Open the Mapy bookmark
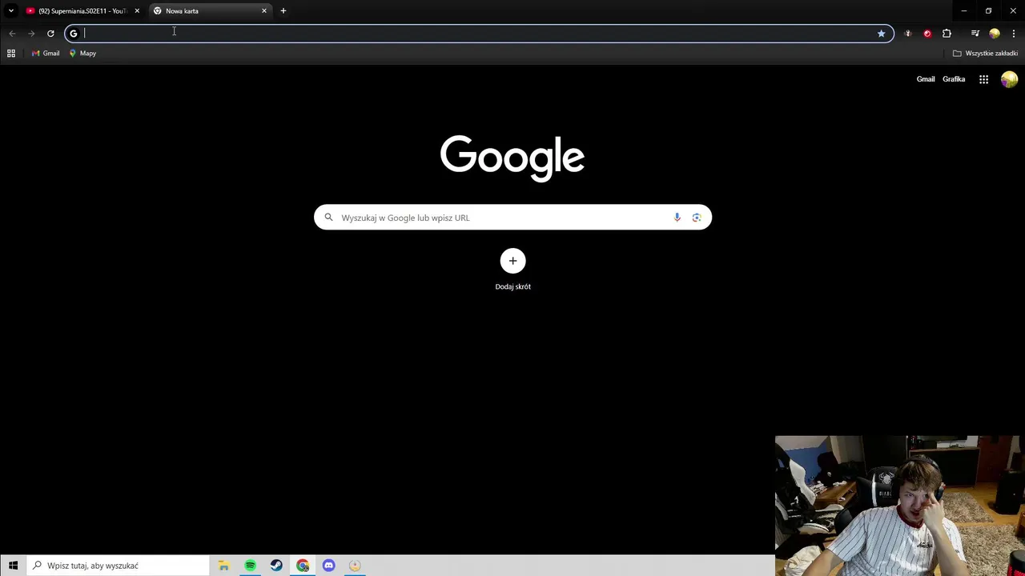This screenshot has height=576, width=1025. pos(82,54)
